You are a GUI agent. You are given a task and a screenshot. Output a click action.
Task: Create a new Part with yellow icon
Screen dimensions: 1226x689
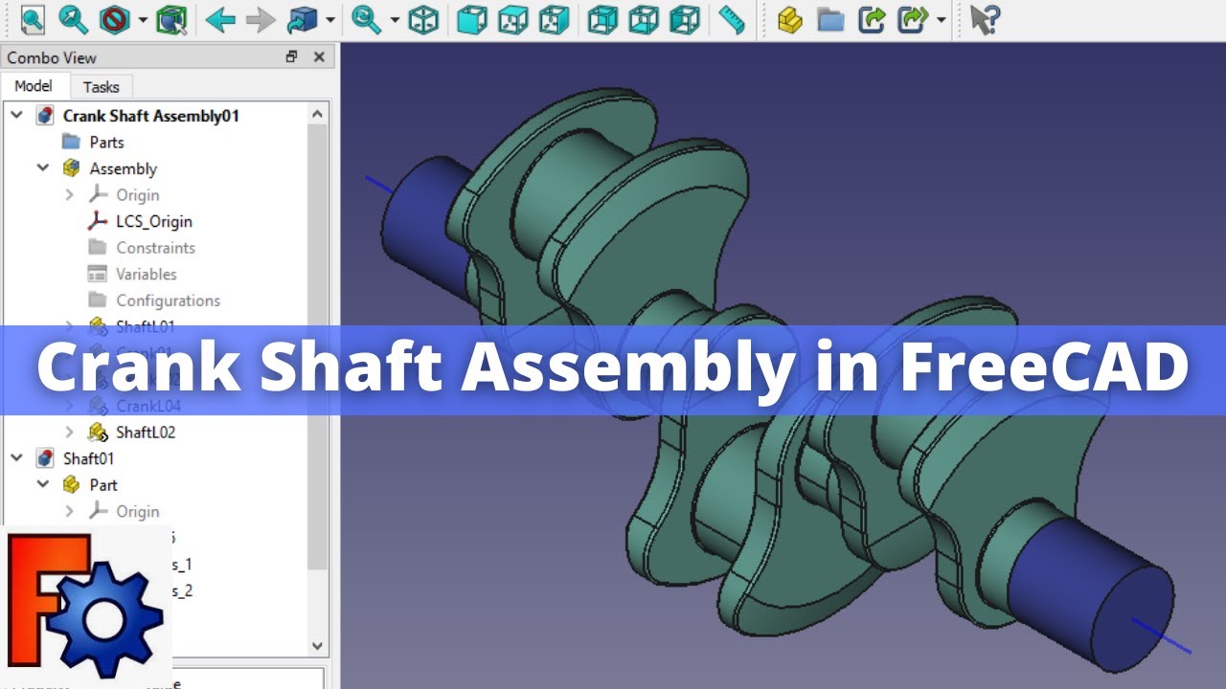click(790, 19)
